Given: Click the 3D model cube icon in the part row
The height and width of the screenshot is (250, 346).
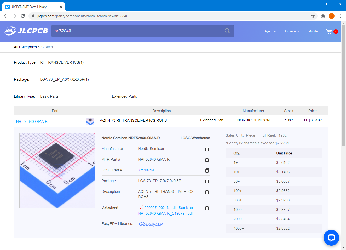Looking at the screenshot, I should (x=90, y=121).
